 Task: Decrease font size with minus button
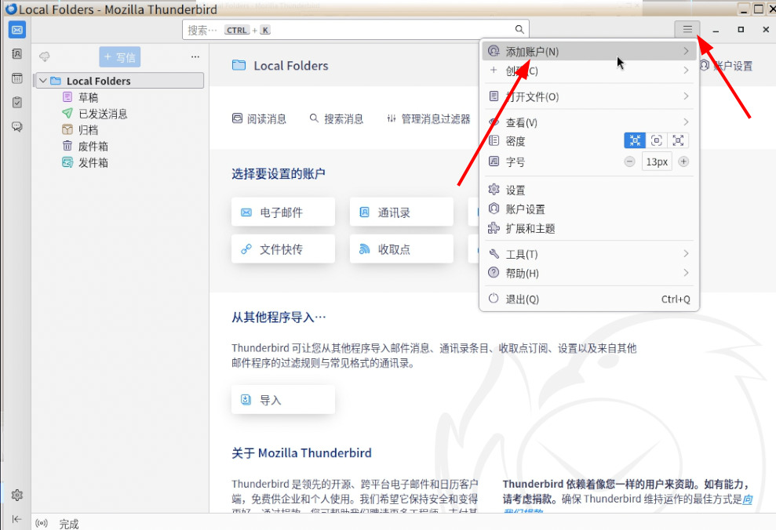tap(629, 162)
